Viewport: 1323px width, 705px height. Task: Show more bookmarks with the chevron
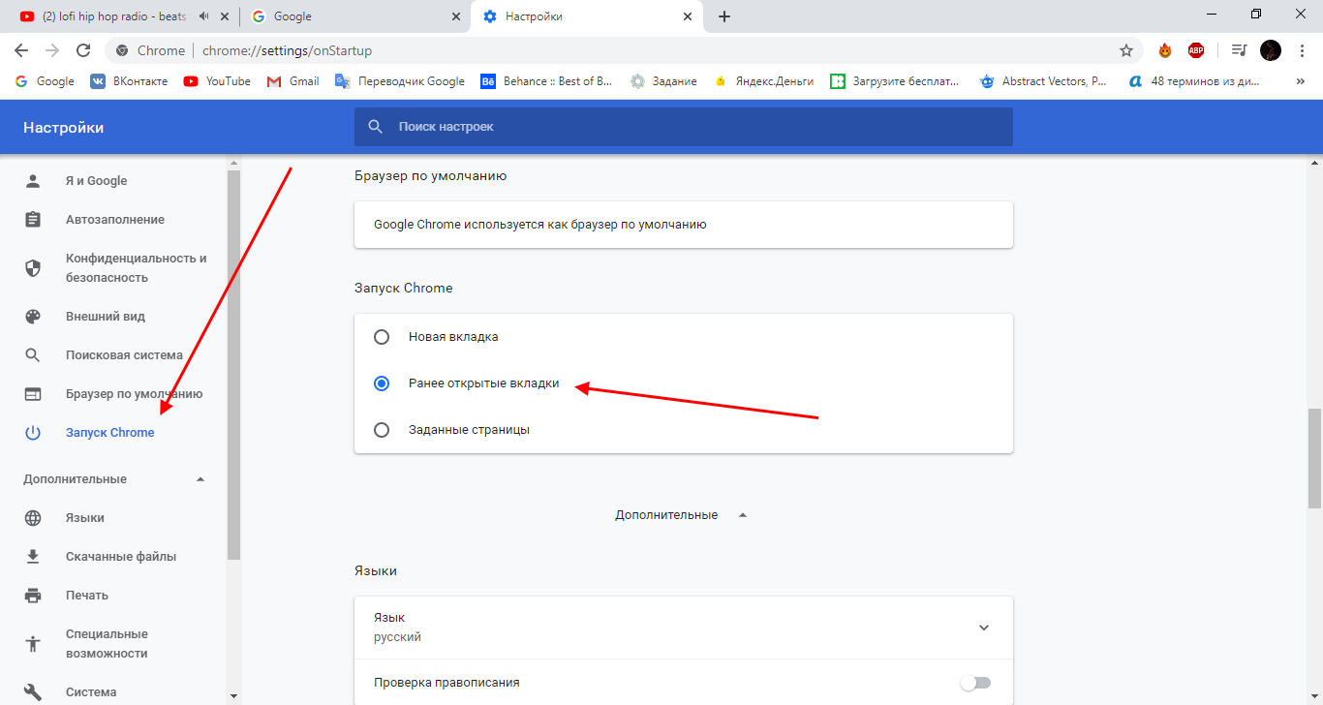point(1303,81)
